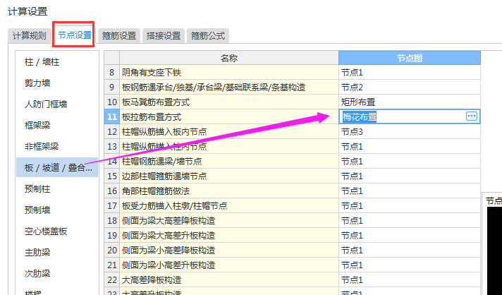
Task: Select row 板马凳筋布置方式
Action: coord(229,102)
